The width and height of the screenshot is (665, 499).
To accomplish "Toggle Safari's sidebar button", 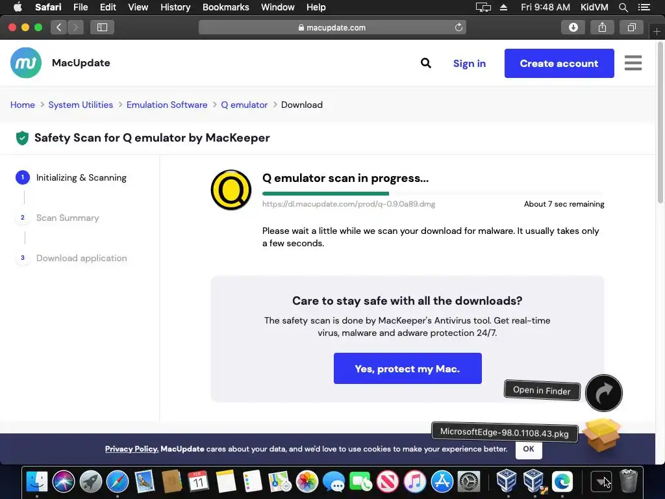I will (102, 27).
